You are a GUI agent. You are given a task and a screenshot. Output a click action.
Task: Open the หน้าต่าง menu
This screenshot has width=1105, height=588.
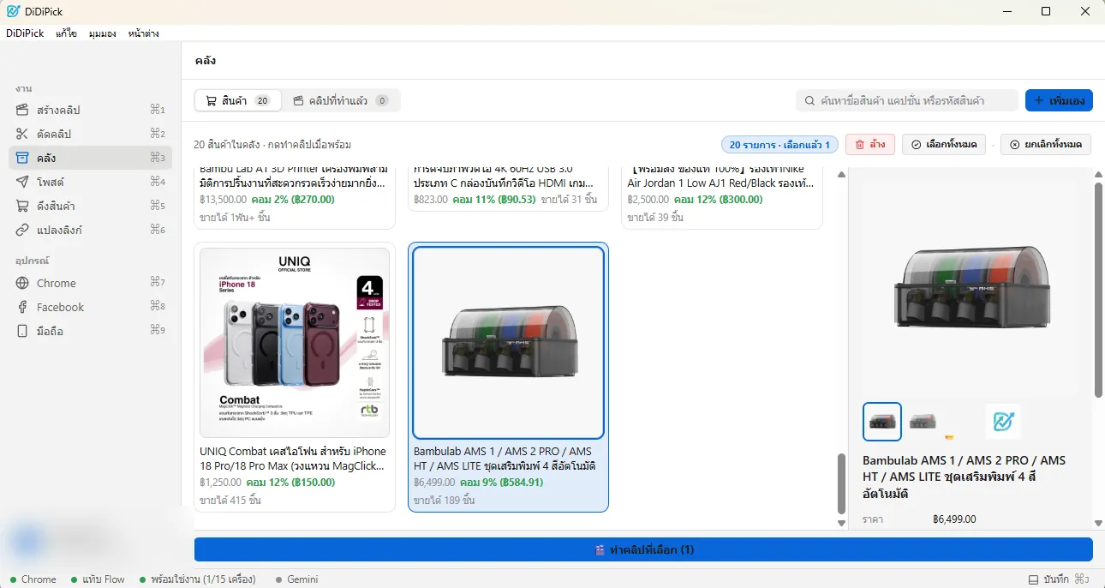pyautogui.click(x=143, y=33)
